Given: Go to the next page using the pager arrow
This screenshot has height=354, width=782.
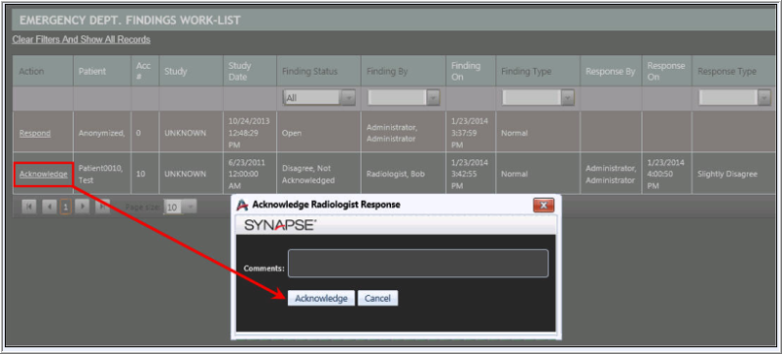Looking at the screenshot, I should (x=83, y=206).
